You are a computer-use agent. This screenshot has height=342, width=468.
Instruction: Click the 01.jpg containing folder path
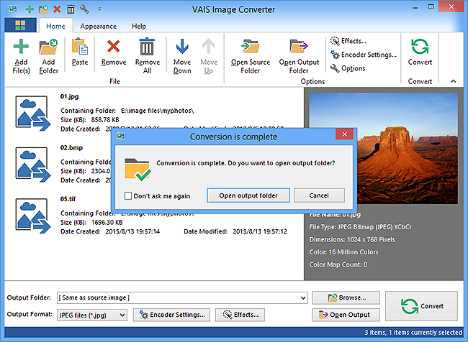click(x=157, y=111)
